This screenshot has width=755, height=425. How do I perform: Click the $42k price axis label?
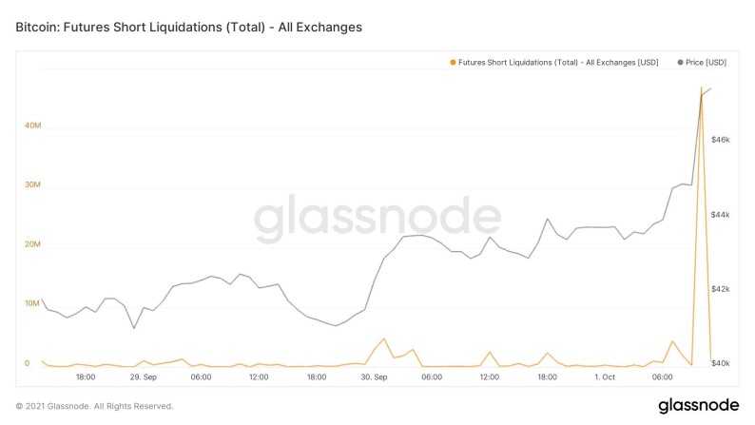click(x=721, y=289)
